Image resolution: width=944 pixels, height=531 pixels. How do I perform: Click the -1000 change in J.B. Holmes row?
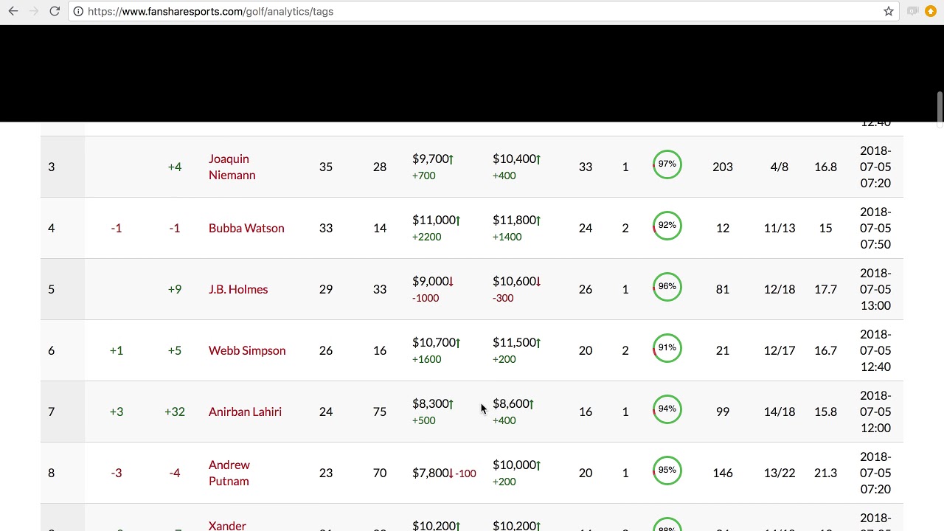pyautogui.click(x=426, y=298)
